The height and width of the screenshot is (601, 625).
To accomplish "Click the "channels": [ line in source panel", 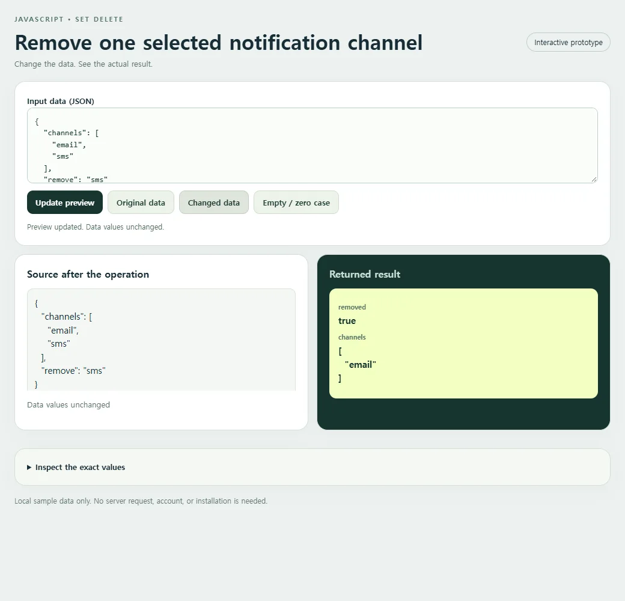I will 67,317.
